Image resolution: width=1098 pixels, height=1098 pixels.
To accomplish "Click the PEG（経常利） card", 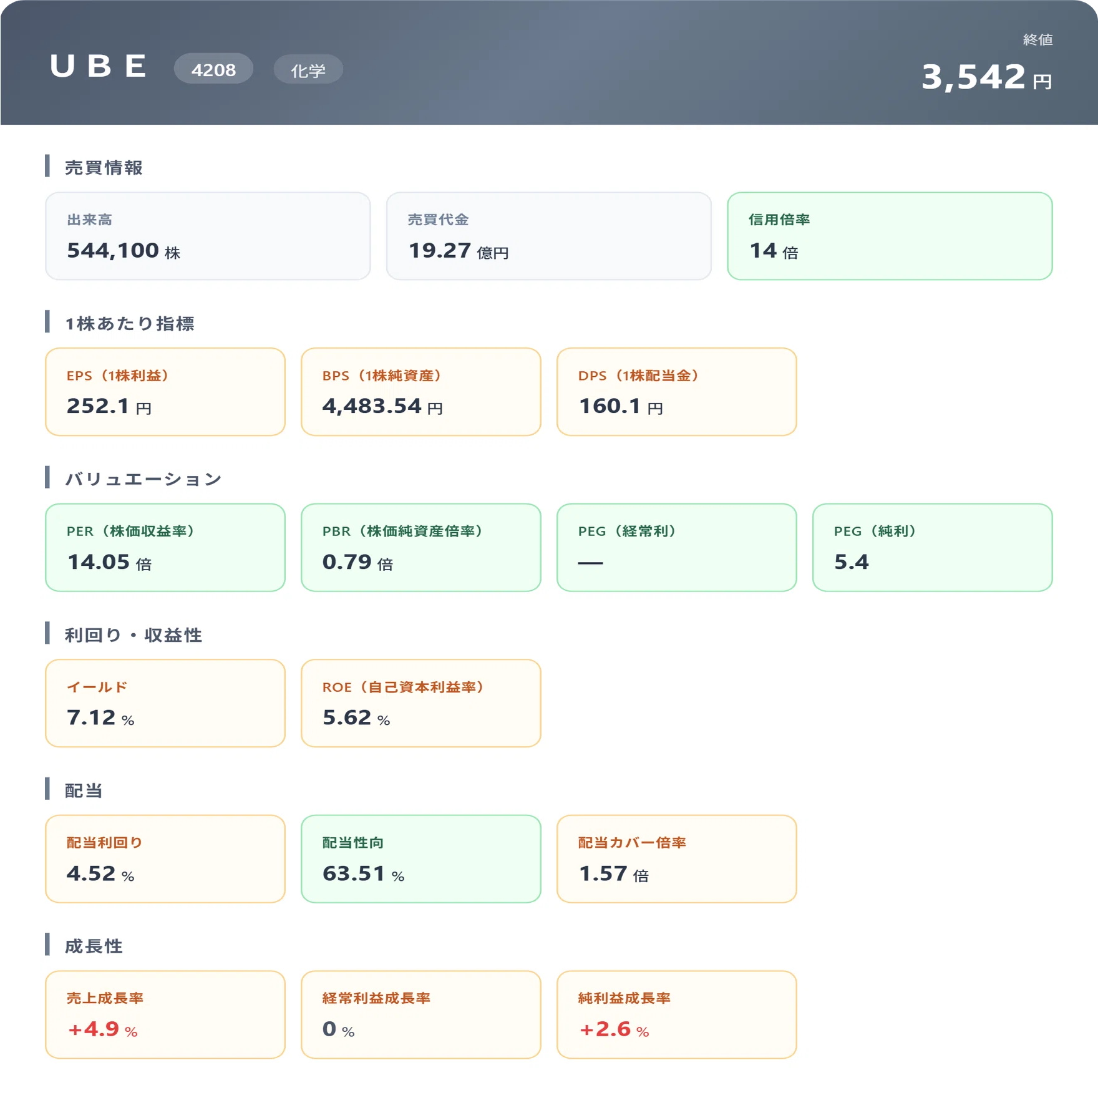I will pyautogui.click(x=677, y=548).
